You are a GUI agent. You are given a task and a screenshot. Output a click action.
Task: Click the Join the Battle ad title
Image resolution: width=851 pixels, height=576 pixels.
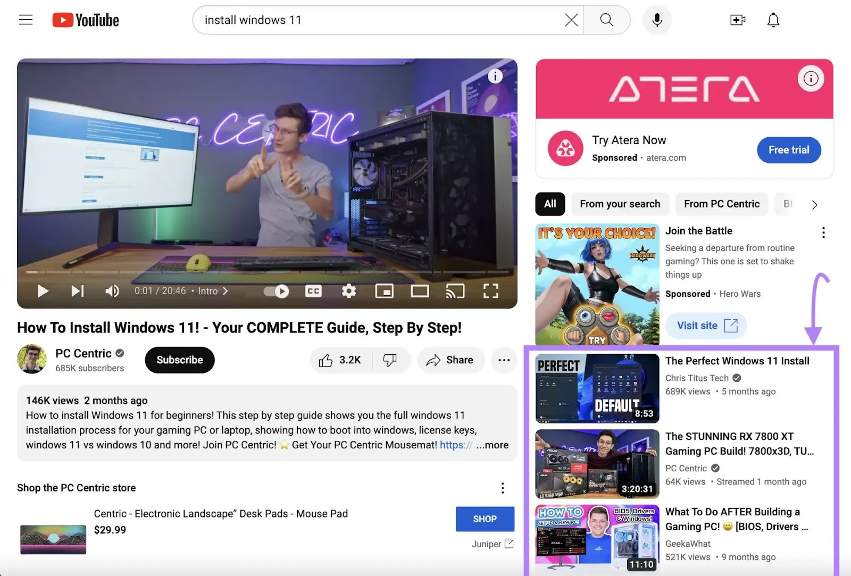[699, 231]
